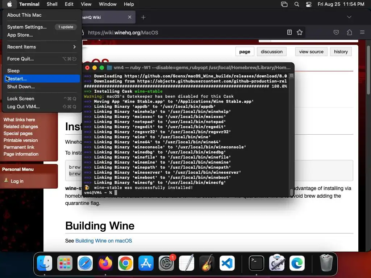371x278 pixels.
Task: Open new Firefox tab with plus
Action: pyautogui.click(x=143, y=17)
